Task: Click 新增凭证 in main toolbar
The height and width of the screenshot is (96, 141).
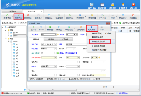Action: click(x=7, y=17)
